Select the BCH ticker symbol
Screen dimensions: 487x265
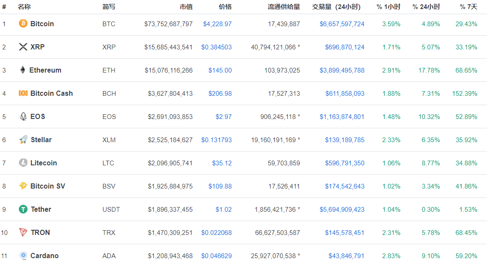[x=110, y=94]
